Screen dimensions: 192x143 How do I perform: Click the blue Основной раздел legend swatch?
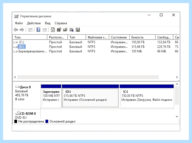[x=47, y=121]
